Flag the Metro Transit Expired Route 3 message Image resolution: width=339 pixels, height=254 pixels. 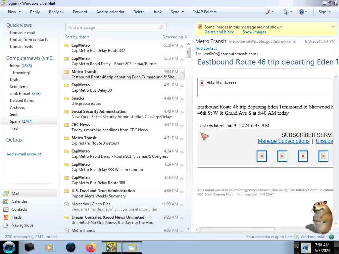[182, 139]
